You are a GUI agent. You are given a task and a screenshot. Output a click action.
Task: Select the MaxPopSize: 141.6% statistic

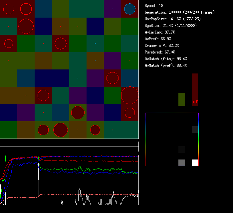point(173,19)
